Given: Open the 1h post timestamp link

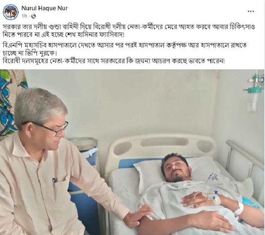Looking at the screenshot, I should [x=24, y=16].
